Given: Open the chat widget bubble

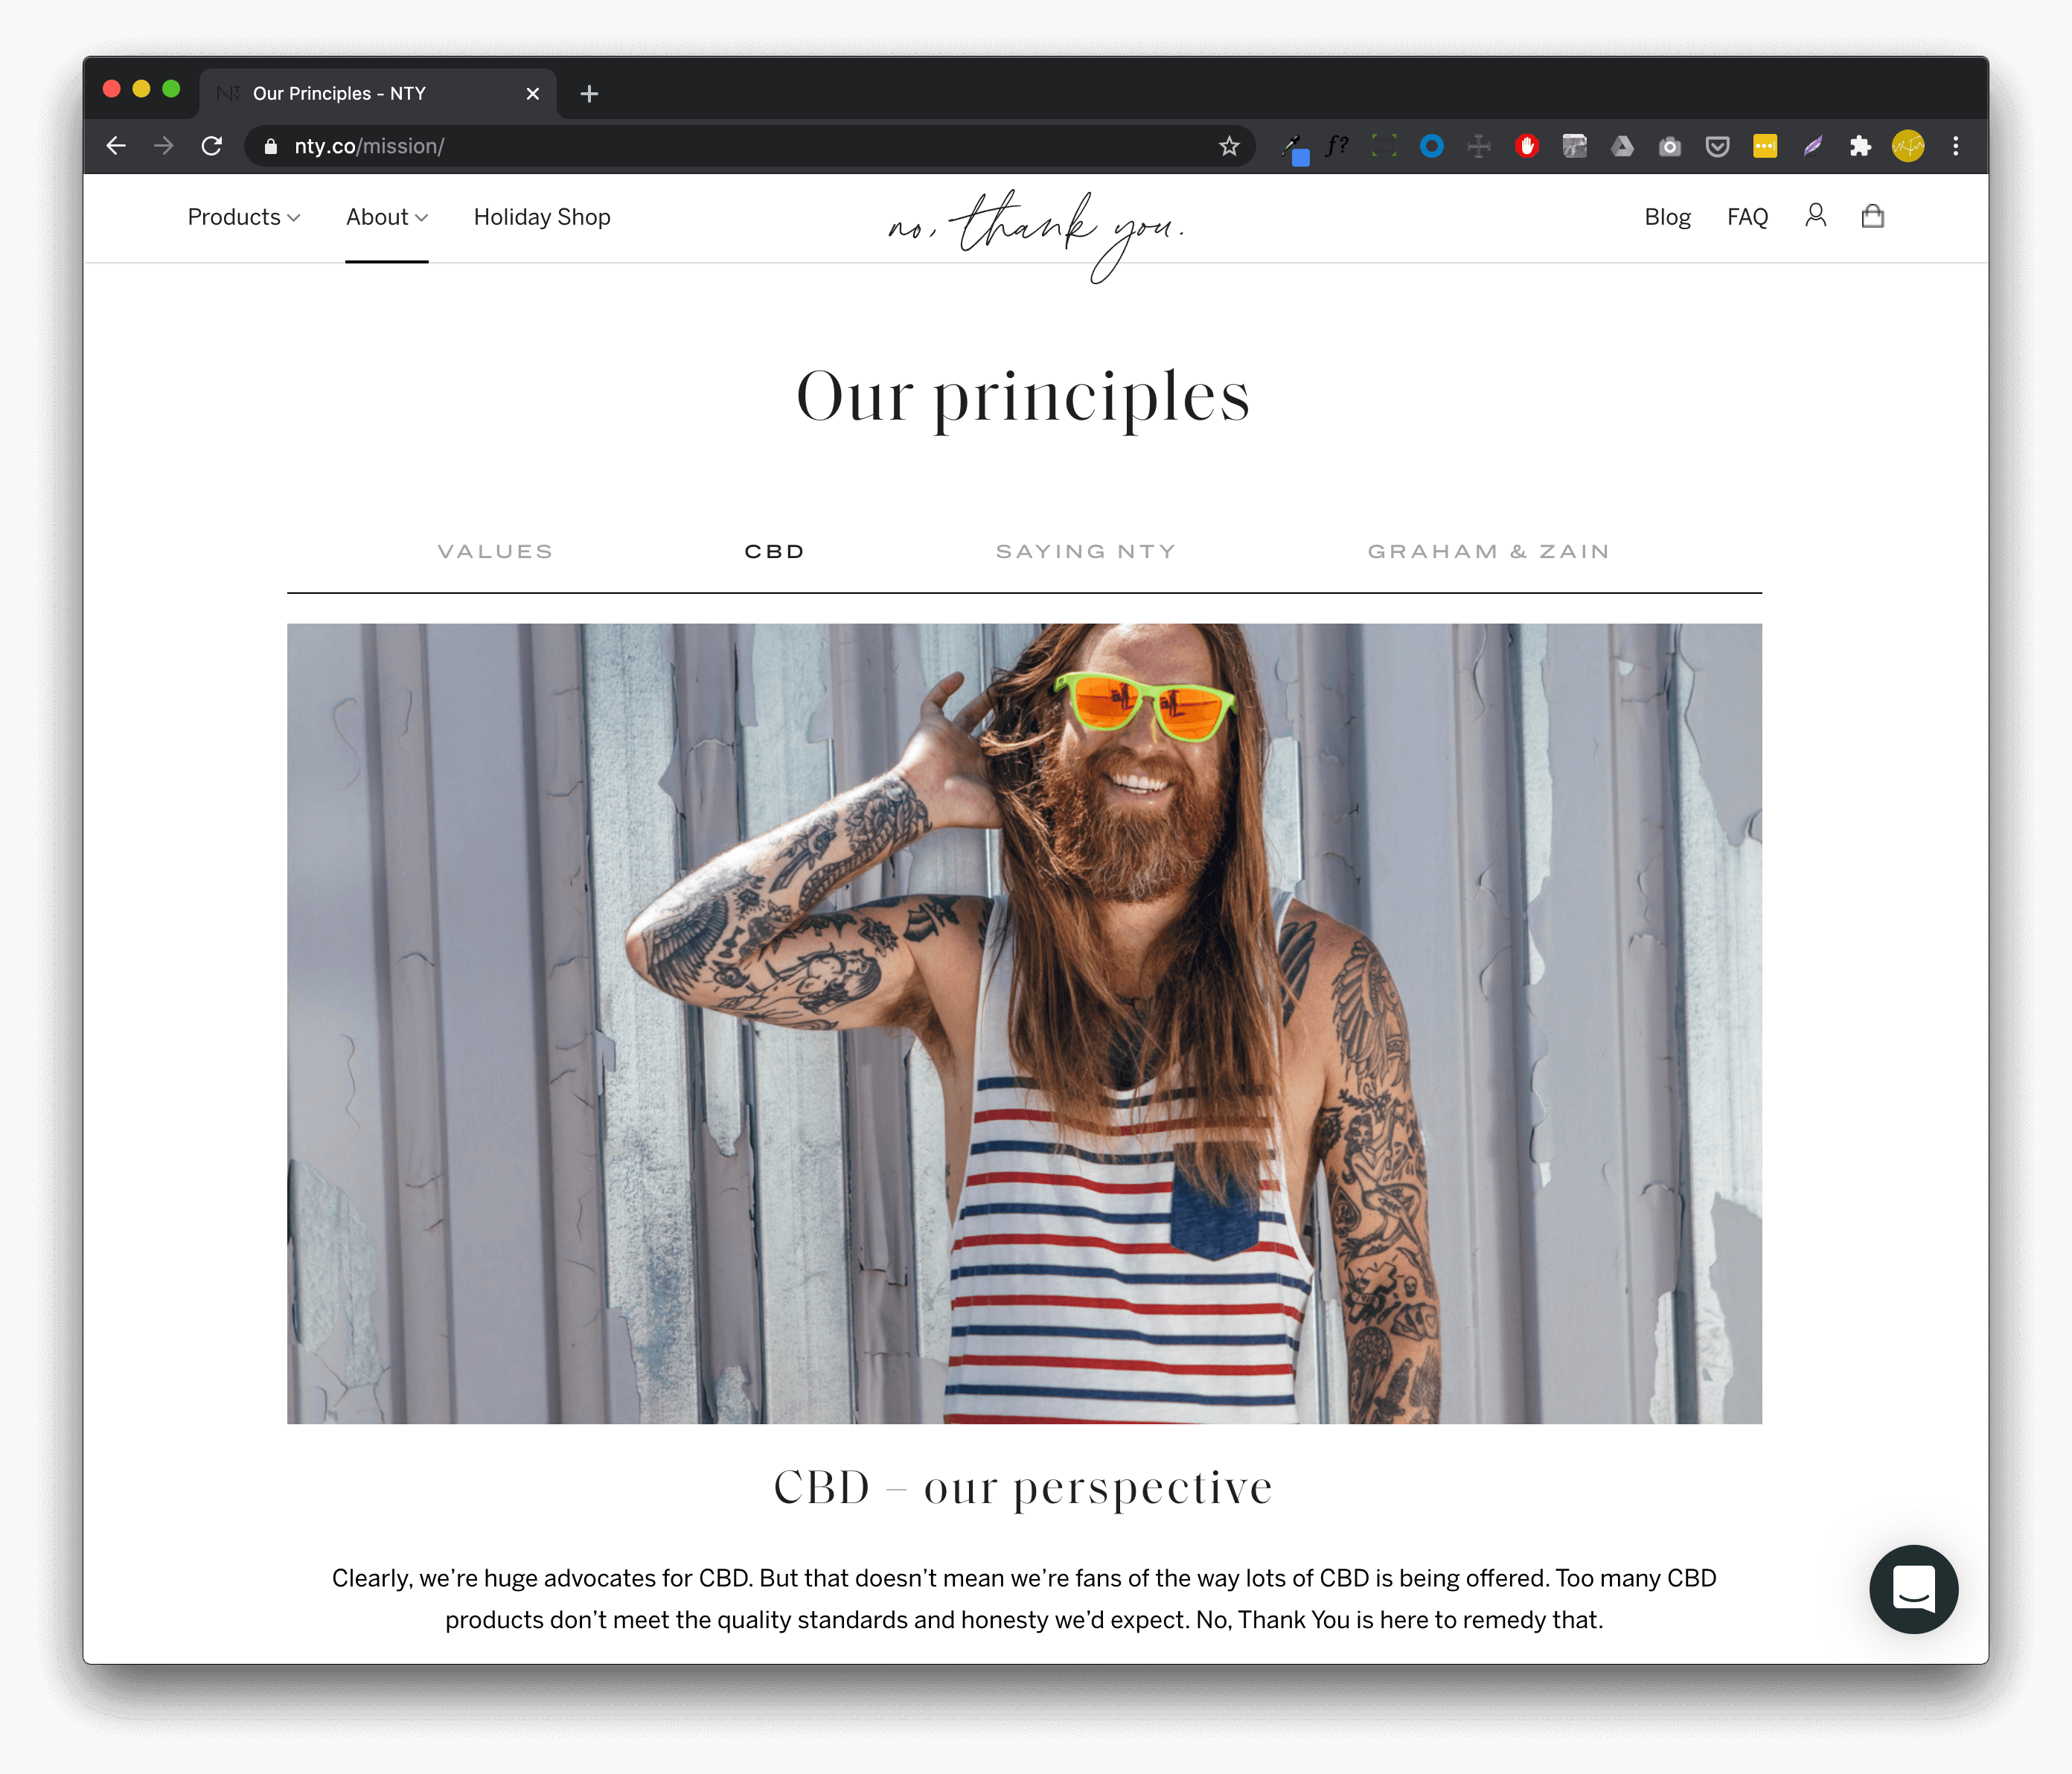Looking at the screenshot, I should (x=1913, y=1588).
